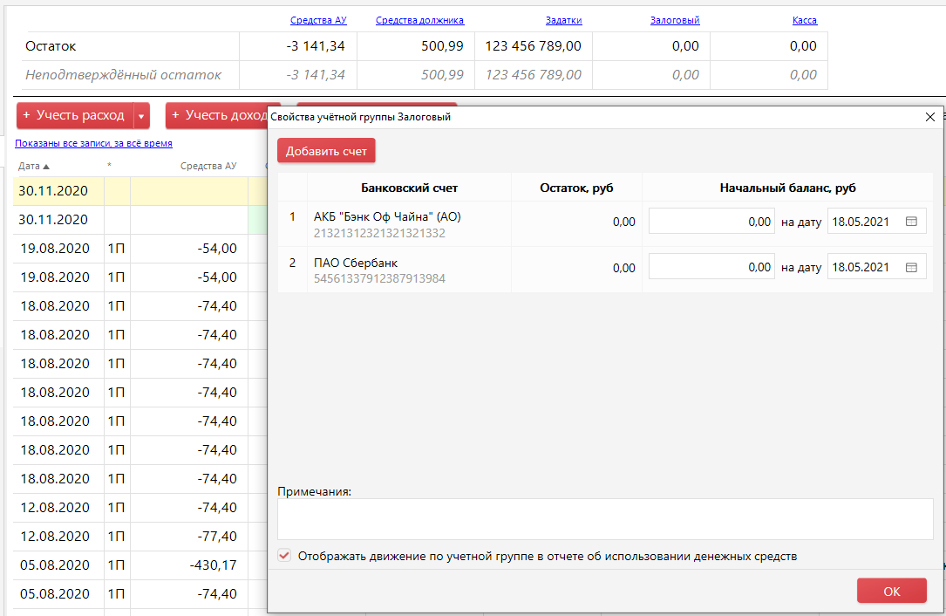Select the 05.08.2020 row with -430,17
Viewport: 946px width, 616px height.
[x=131, y=565]
